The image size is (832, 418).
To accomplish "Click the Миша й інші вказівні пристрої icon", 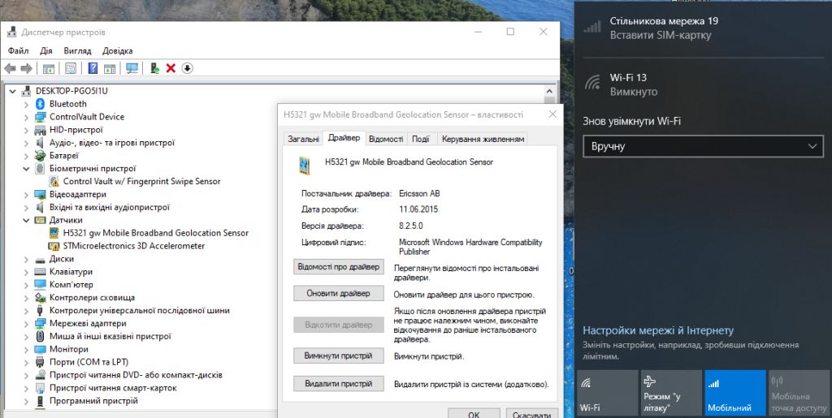I will pyautogui.click(x=40, y=336).
